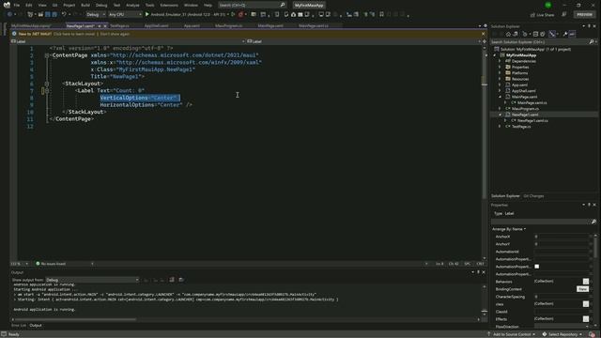Start debugging with green play arrow
This screenshot has height=338, width=601.
[146, 14]
